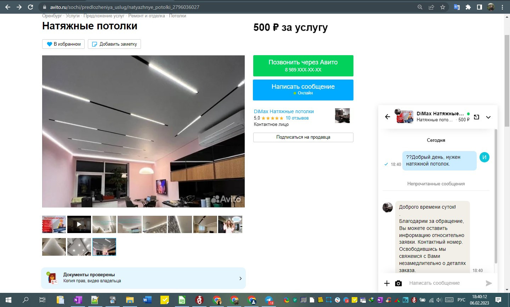Open Task View in taskbar
Image resolution: width=510 pixels, height=307 pixels.
[42, 300]
